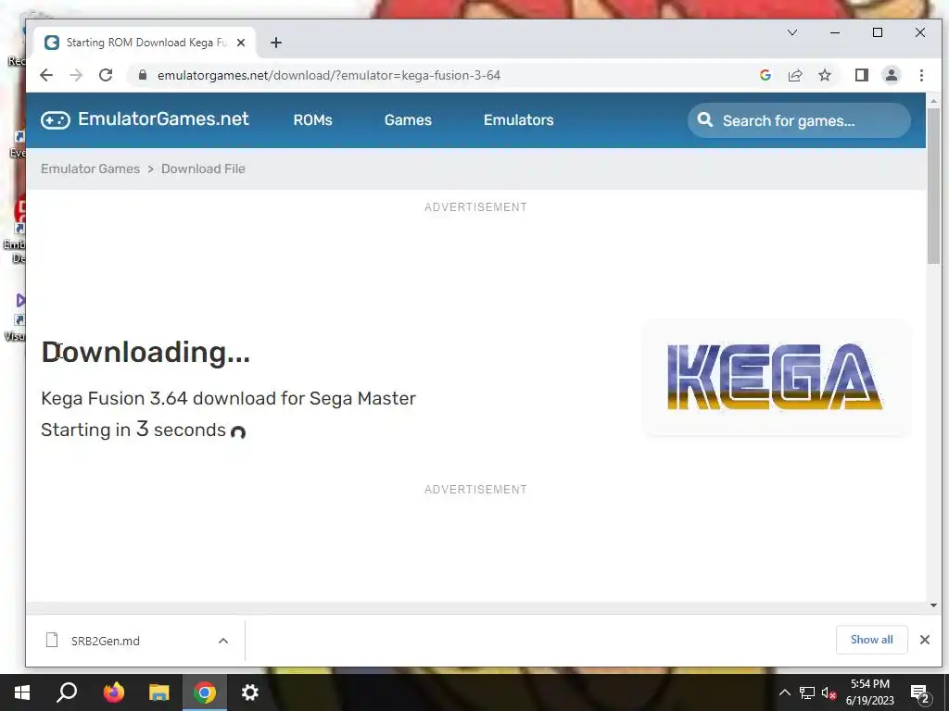Click the Kega logo image
The width and height of the screenshot is (949, 711).
coord(775,377)
